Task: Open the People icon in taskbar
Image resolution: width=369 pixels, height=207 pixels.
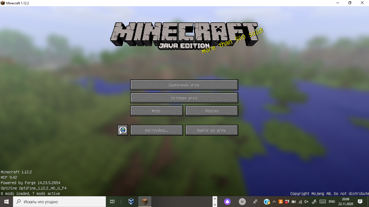Action: point(255,202)
